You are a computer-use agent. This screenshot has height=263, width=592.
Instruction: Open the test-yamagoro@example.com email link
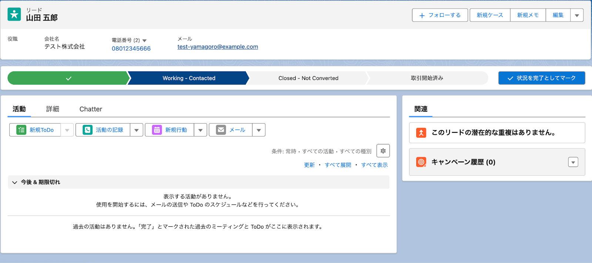click(218, 47)
